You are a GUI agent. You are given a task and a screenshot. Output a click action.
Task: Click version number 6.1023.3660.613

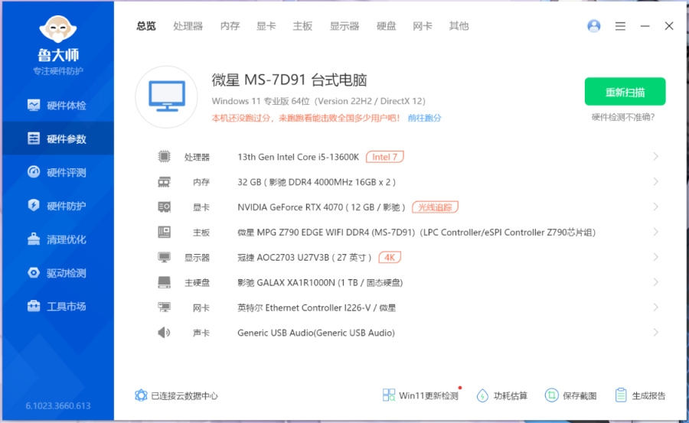tap(58, 406)
